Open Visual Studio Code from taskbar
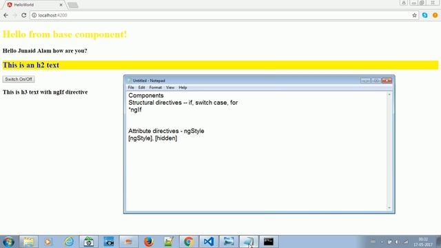The image size is (441, 248). 209,242
